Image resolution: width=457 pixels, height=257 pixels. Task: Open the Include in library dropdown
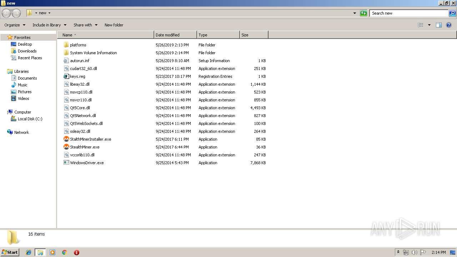(49, 25)
